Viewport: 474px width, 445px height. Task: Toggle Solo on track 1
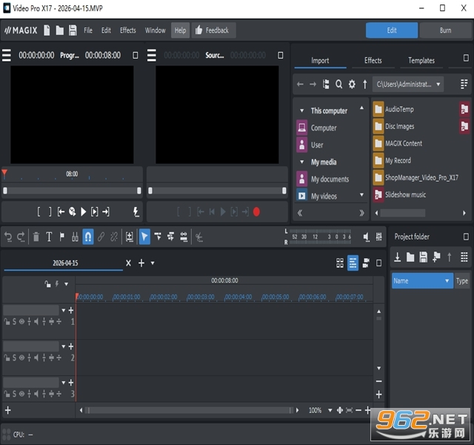coord(14,322)
